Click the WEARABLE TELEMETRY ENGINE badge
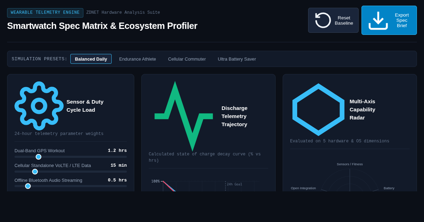This screenshot has height=222, width=424. (45, 13)
